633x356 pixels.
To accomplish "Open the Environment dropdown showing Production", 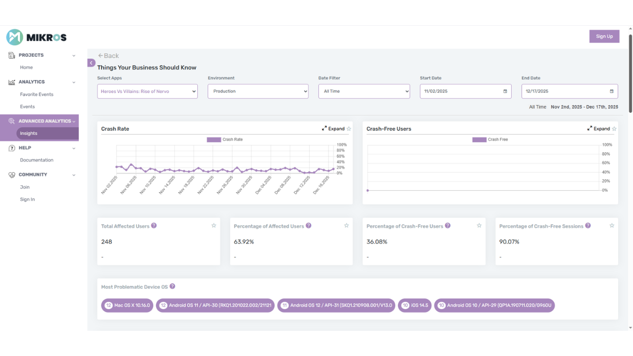I will (258, 91).
